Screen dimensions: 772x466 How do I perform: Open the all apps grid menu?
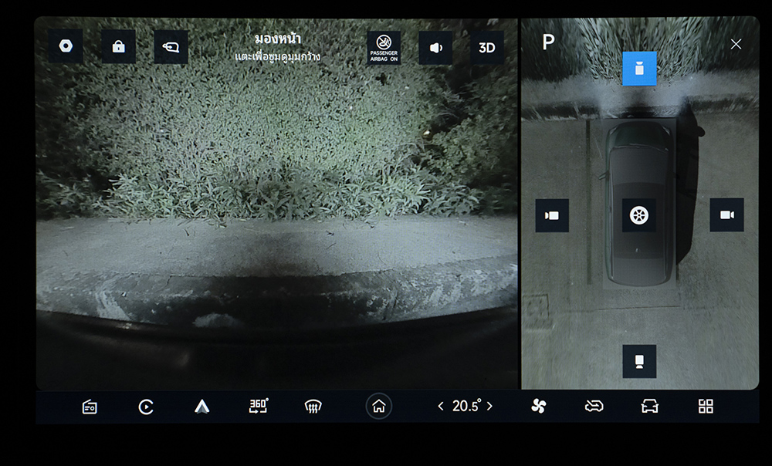tap(706, 407)
